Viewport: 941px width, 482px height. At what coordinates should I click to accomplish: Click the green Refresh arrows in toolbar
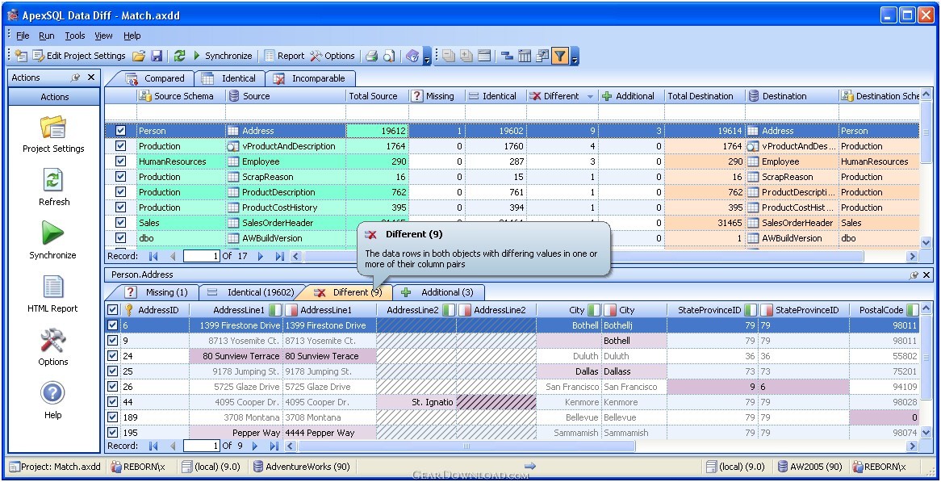(179, 56)
